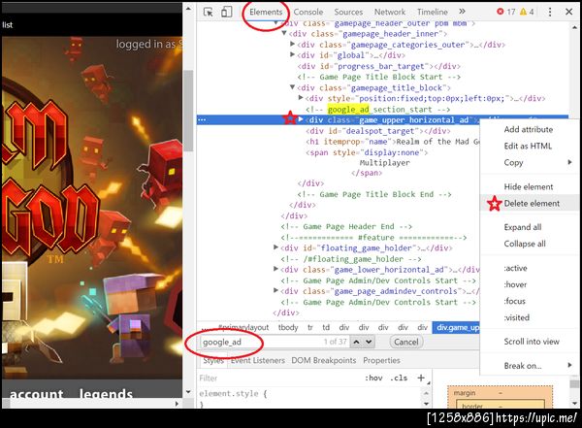582x428 pixels.
Task: Expand the div with id global
Action: (292, 55)
